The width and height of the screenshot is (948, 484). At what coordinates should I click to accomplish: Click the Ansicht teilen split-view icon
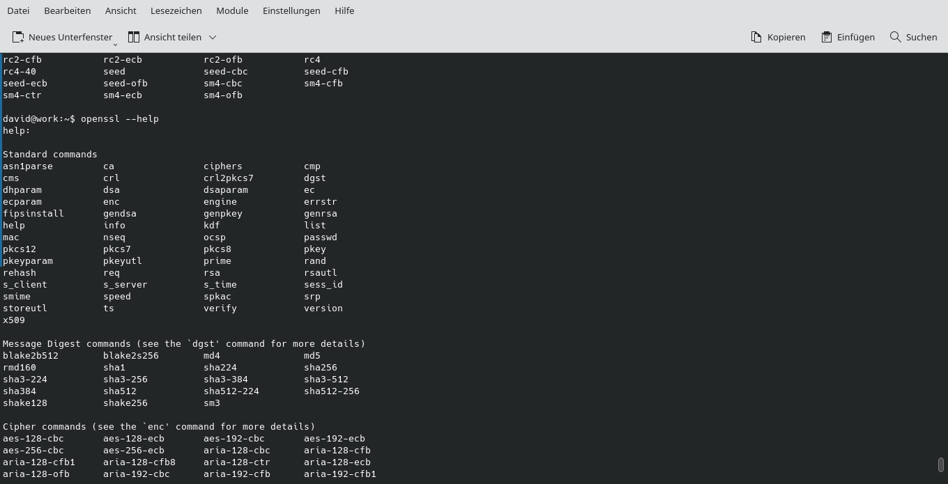point(132,36)
